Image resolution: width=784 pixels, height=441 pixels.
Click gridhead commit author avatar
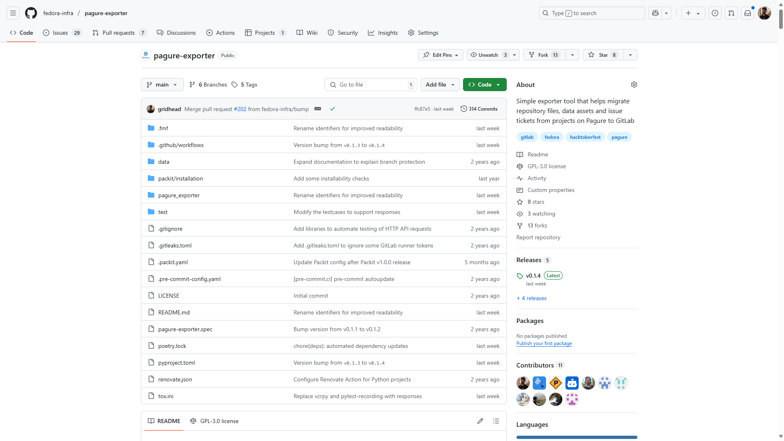(x=151, y=109)
